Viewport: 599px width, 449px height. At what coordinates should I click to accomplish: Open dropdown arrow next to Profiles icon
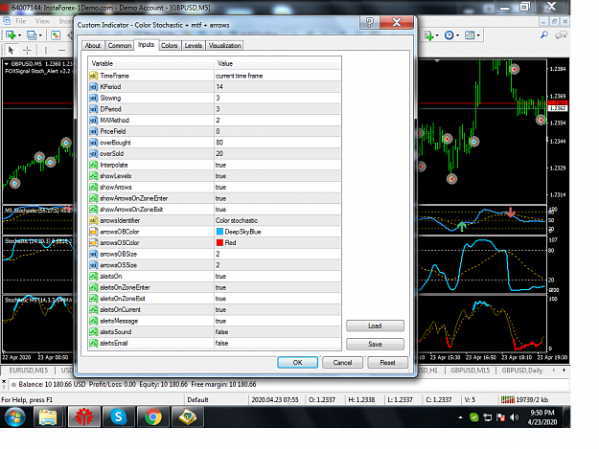(x=40, y=35)
